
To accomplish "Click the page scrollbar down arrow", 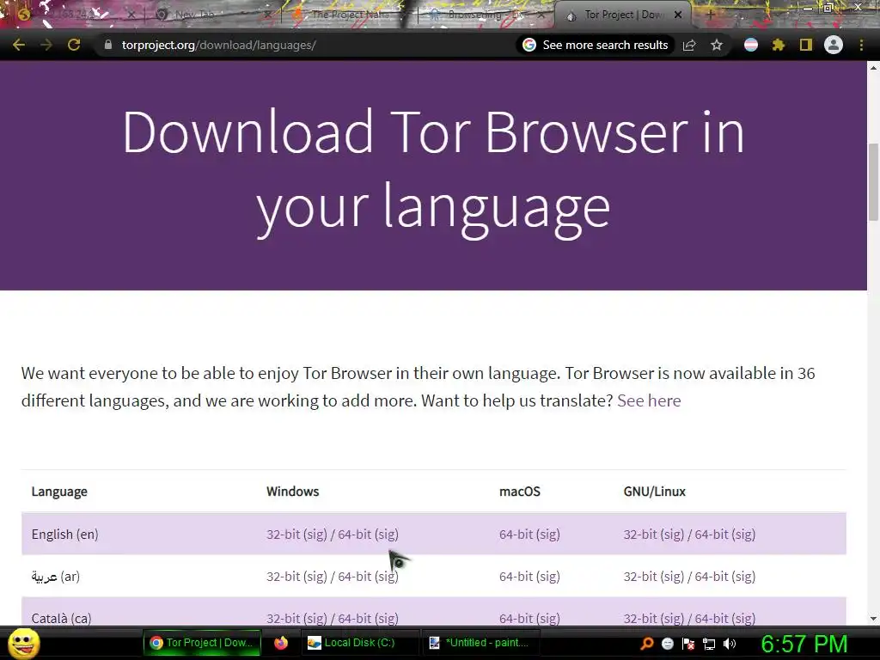I will [873, 619].
